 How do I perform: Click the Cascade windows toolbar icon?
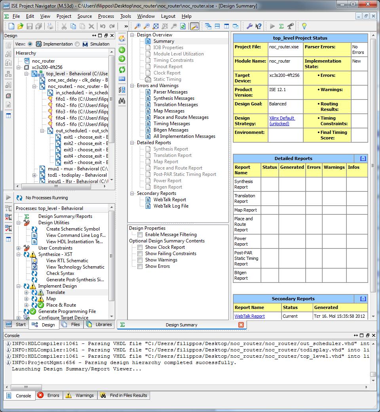click(208, 26)
